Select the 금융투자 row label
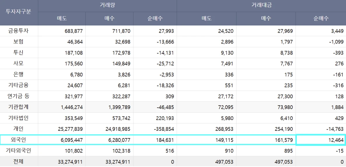 coord(19,31)
